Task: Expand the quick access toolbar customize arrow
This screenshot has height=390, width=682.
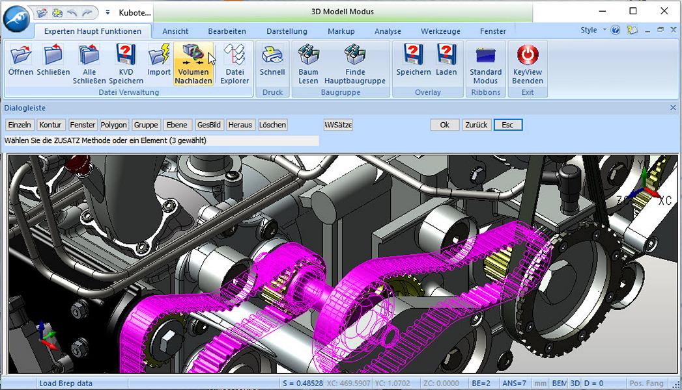Action: pos(108,13)
